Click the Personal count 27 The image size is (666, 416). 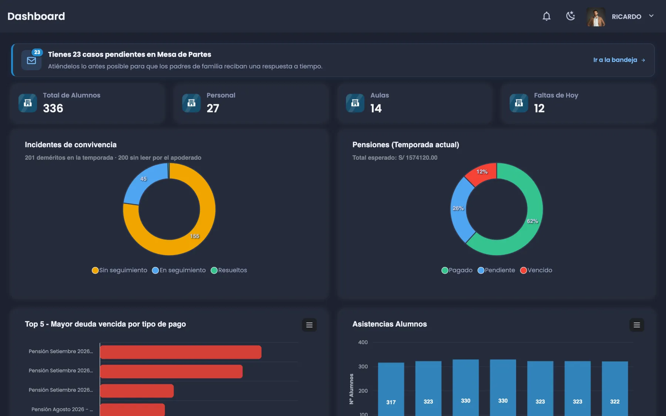pyautogui.click(x=213, y=108)
